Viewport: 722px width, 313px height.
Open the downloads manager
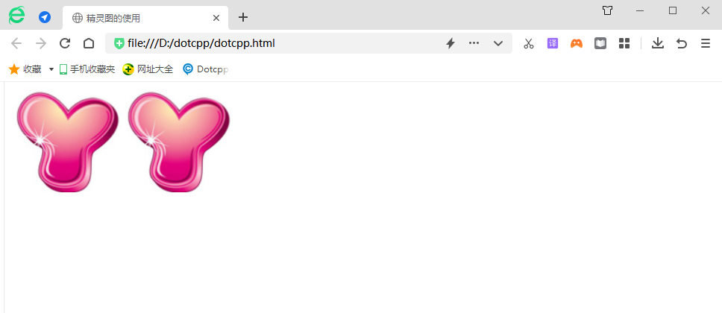(x=657, y=43)
